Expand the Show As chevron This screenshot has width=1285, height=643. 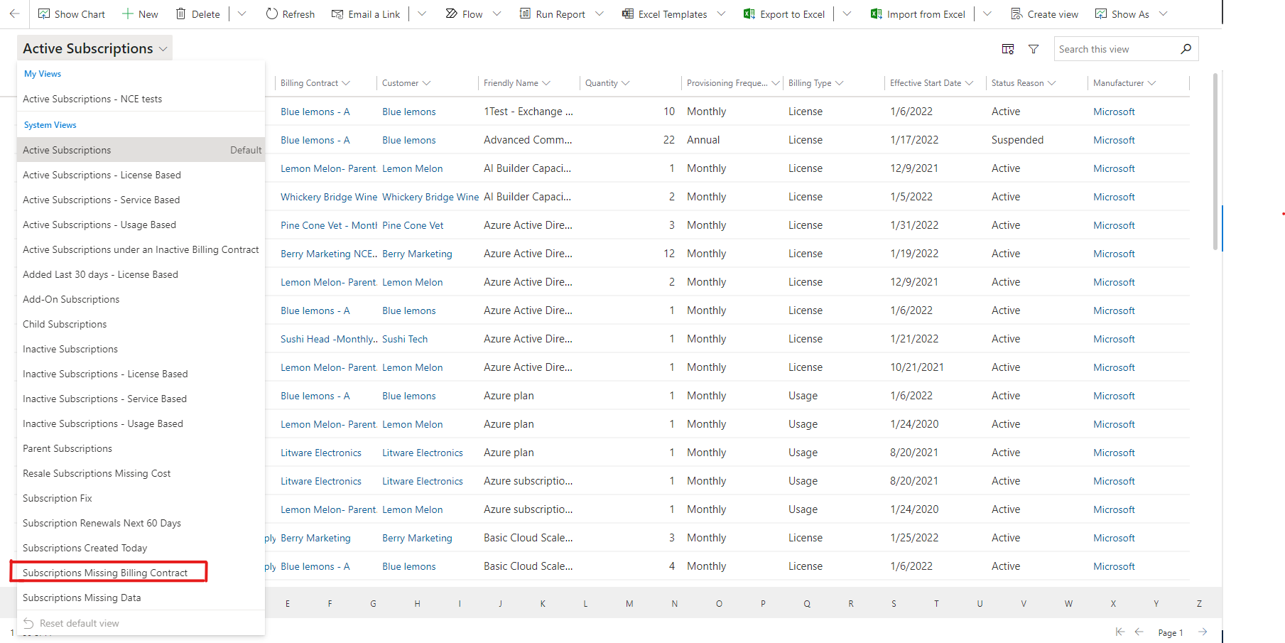(1164, 14)
